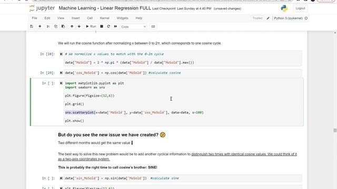This screenshot has width=337, height=189.
Task: Click into the cos_MoSold code cell
Action: point(183,73)
